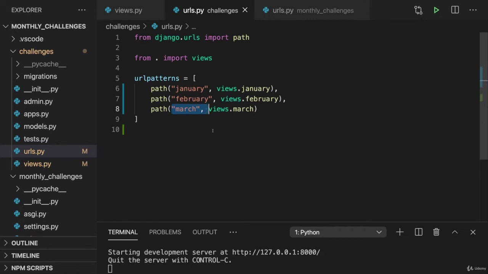Open settings.py file

48,227
